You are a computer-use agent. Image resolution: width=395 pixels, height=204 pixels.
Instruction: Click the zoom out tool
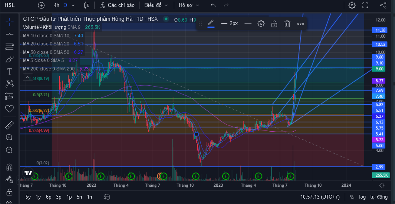point(10,150)
